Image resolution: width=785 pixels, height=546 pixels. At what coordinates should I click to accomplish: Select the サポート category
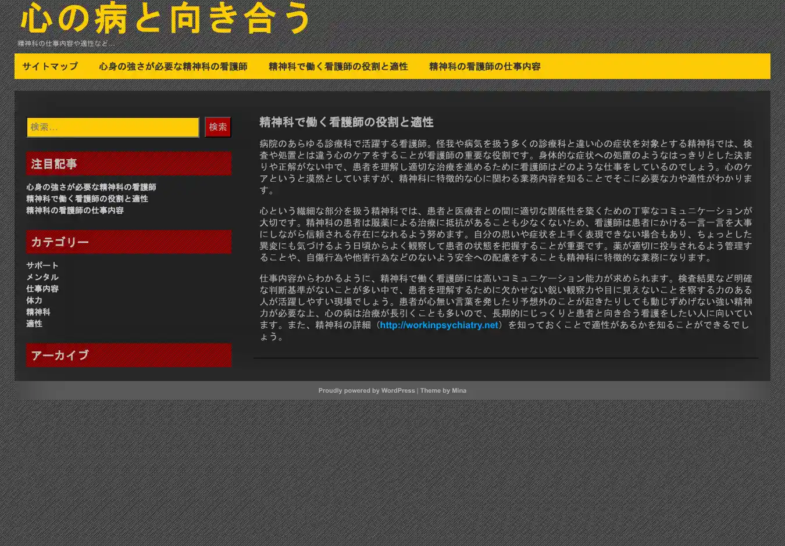42,265
